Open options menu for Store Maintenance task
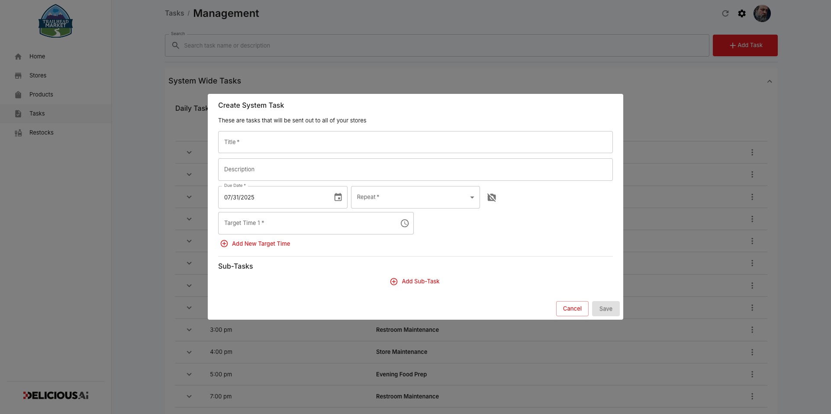Screen dimensions: 831x414 click(x=752, y=352)
